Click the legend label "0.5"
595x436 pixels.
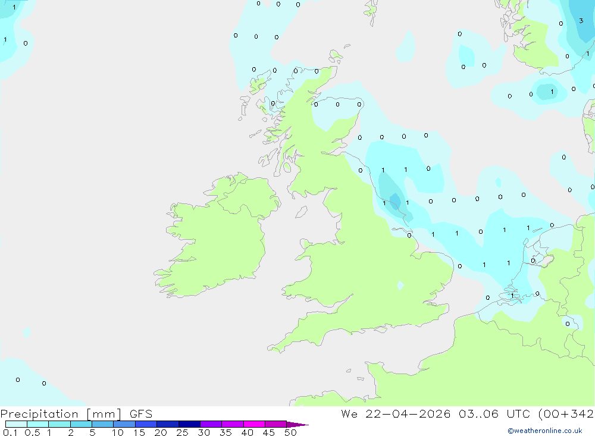[x=32, y=432]
